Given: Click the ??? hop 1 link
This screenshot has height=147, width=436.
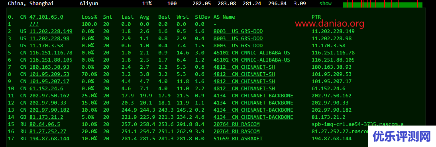Looking at the screenshot, I should tap(34, 24).
